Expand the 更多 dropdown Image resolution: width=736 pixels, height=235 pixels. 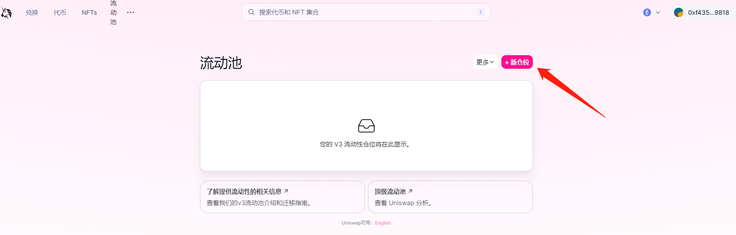pos(485,62)
